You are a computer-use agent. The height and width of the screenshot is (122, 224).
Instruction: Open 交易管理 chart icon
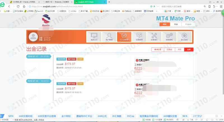[x=139, y=37]
